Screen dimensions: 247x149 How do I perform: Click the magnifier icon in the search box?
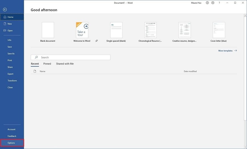pos(36,57)
